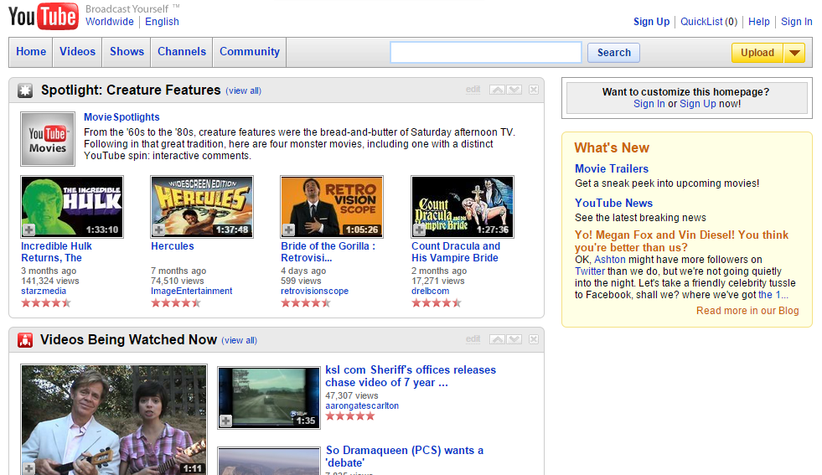Image resolution: width=822 pixels, height=475 pixels.
Task: Open the Home tab
Action: (31, 52)
